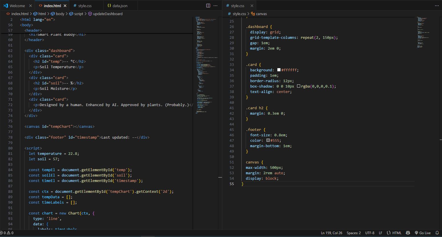The height and width of the screenshot is (237, 442).
Task: Click the Copilot status icon
Action: (408, 233)
